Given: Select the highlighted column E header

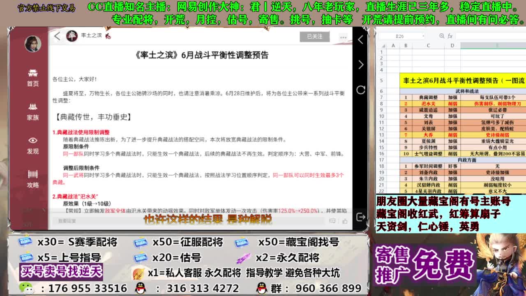Looking at the screenshot, I should click(493, 46).
